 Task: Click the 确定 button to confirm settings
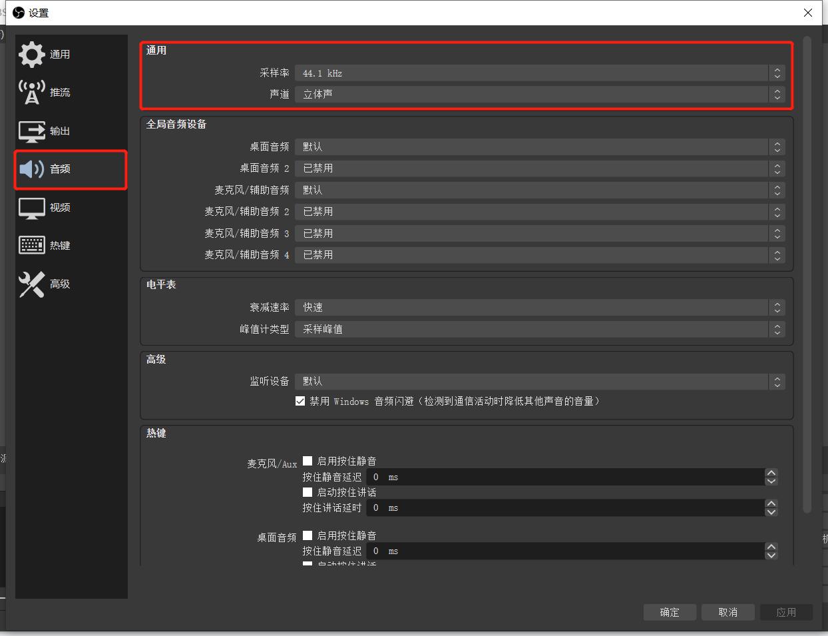670,612
